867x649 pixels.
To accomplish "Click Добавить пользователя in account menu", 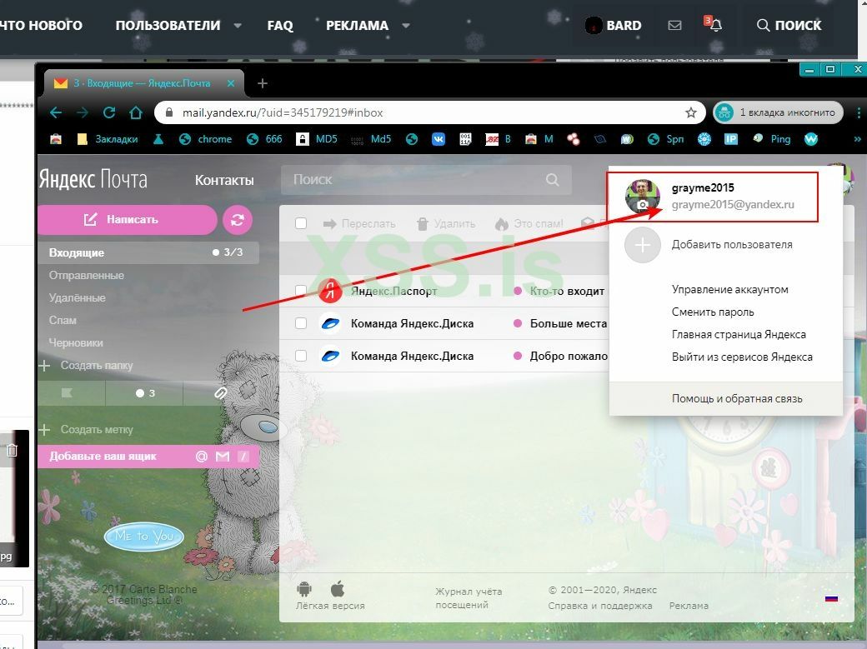I will pos(732,244).
